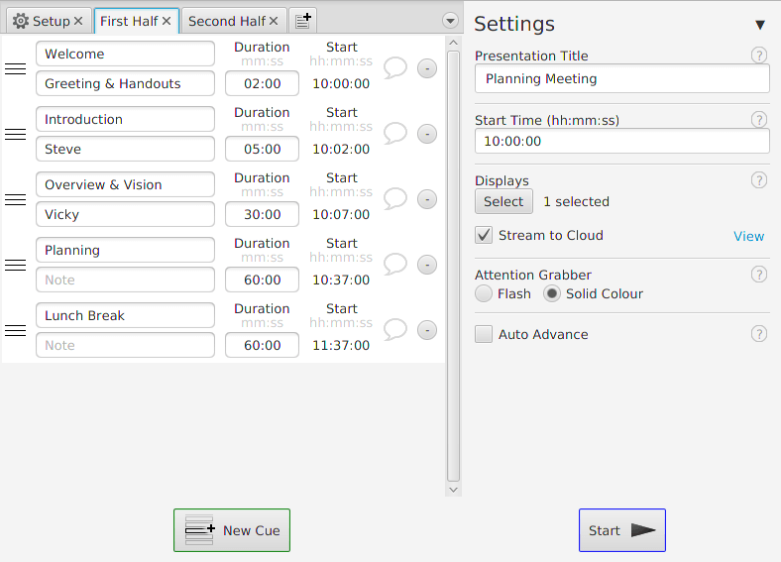The image size is (781, 562).
Task: Open the tab list dropdown arrow
Action: click(451, 21)
